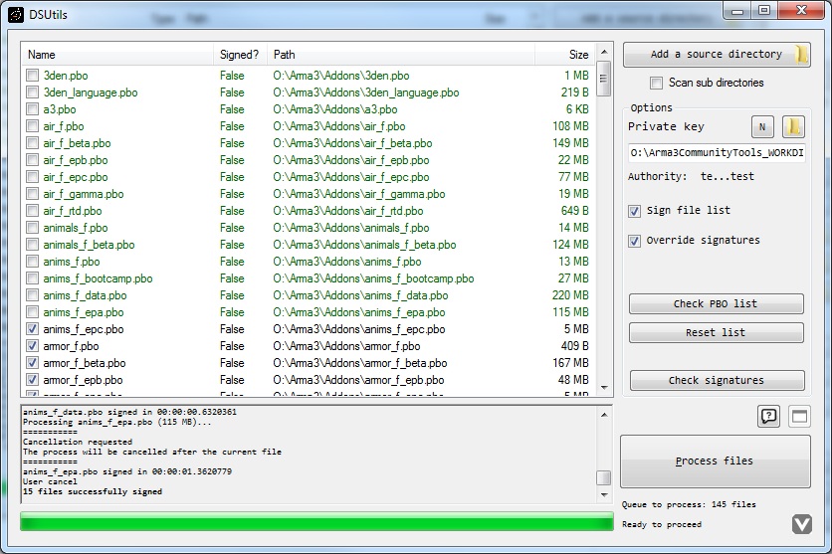Click the DSUtils app icon in title bar
The image size is (832, 554).
(x=14, y=11)
